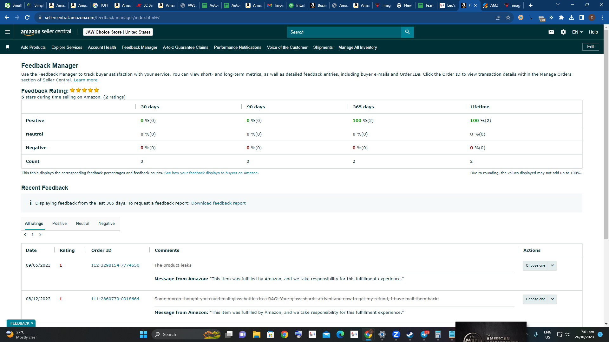The image size is (609, 342).
Task: Open Account Health in the nav bar
Action: click(x=102, y=47)
